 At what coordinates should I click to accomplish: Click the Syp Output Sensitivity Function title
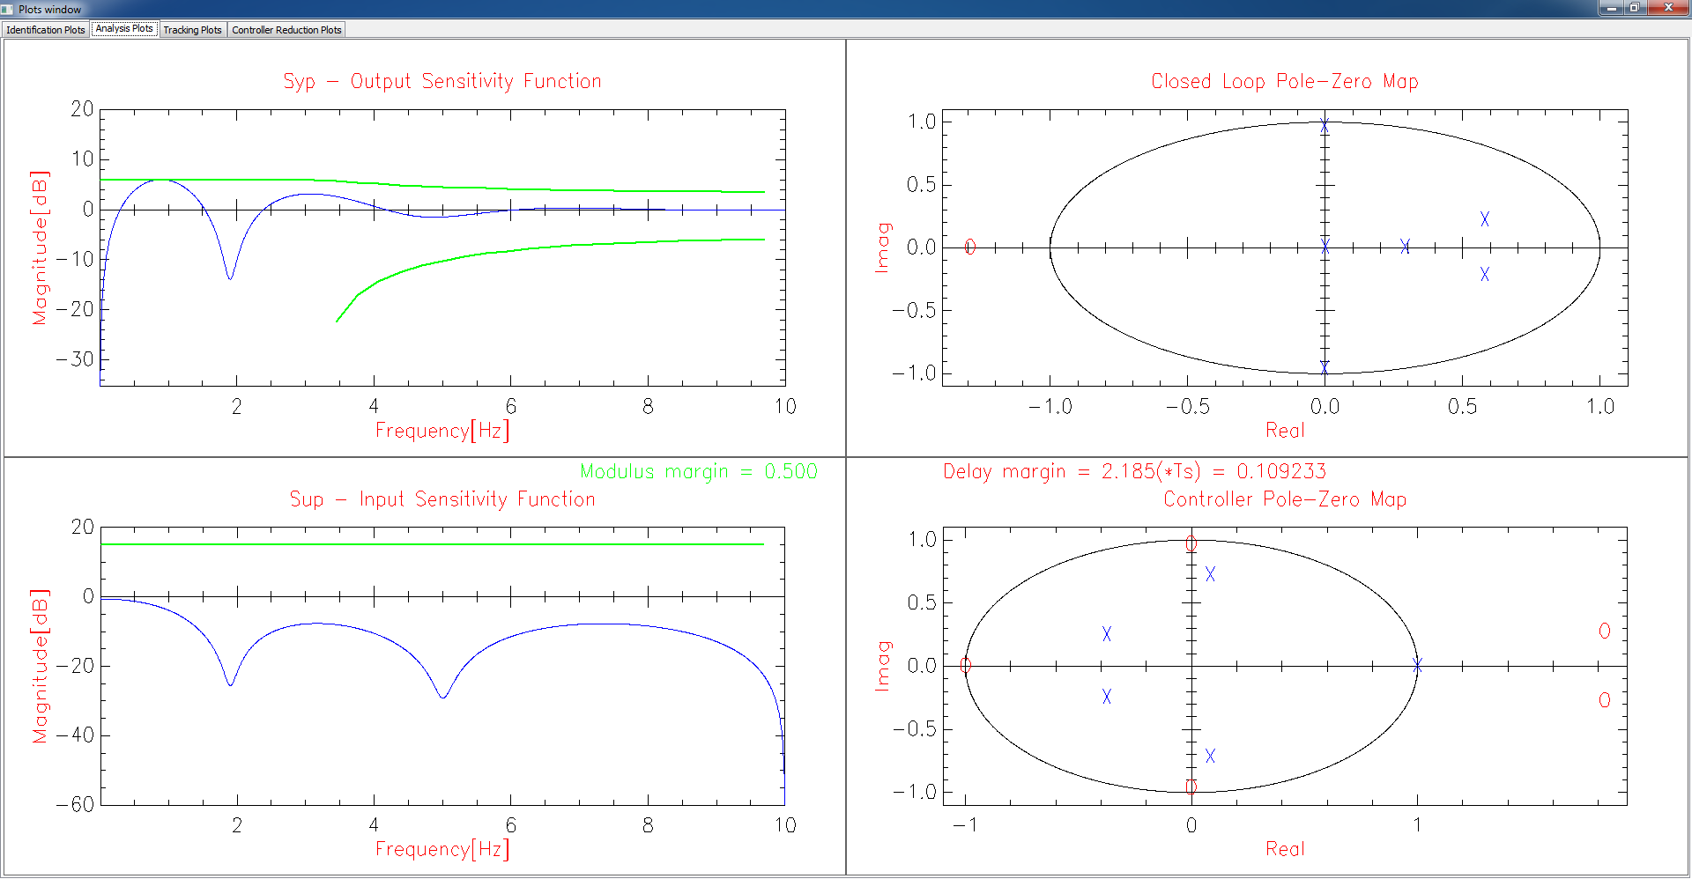(x=441, y=81)
